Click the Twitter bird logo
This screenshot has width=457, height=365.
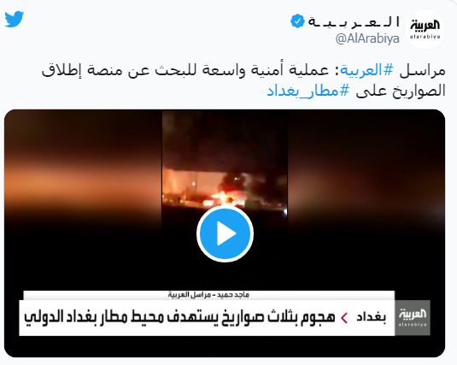coord(14,19)
